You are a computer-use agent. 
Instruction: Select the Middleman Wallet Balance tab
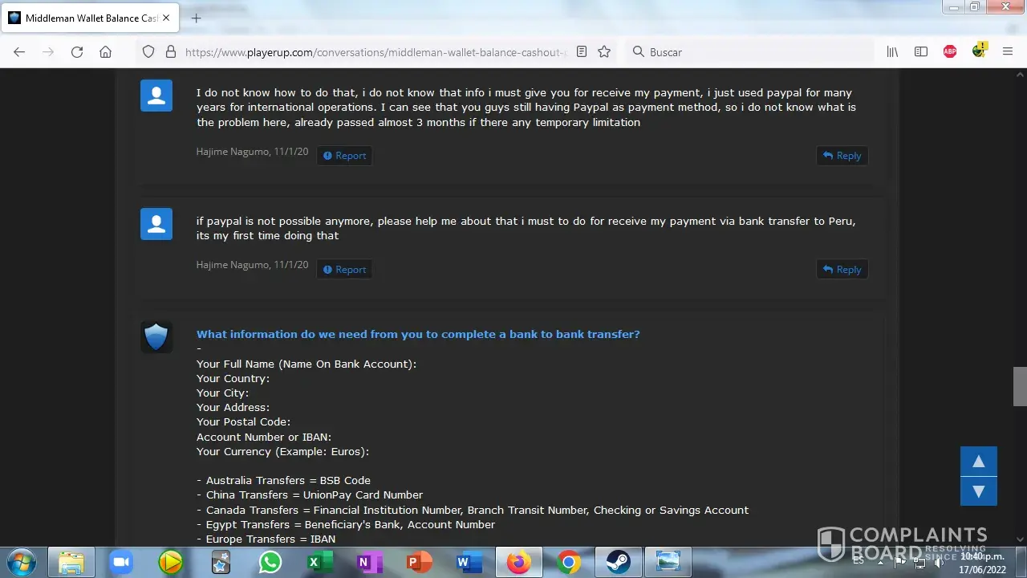(91, 18)
